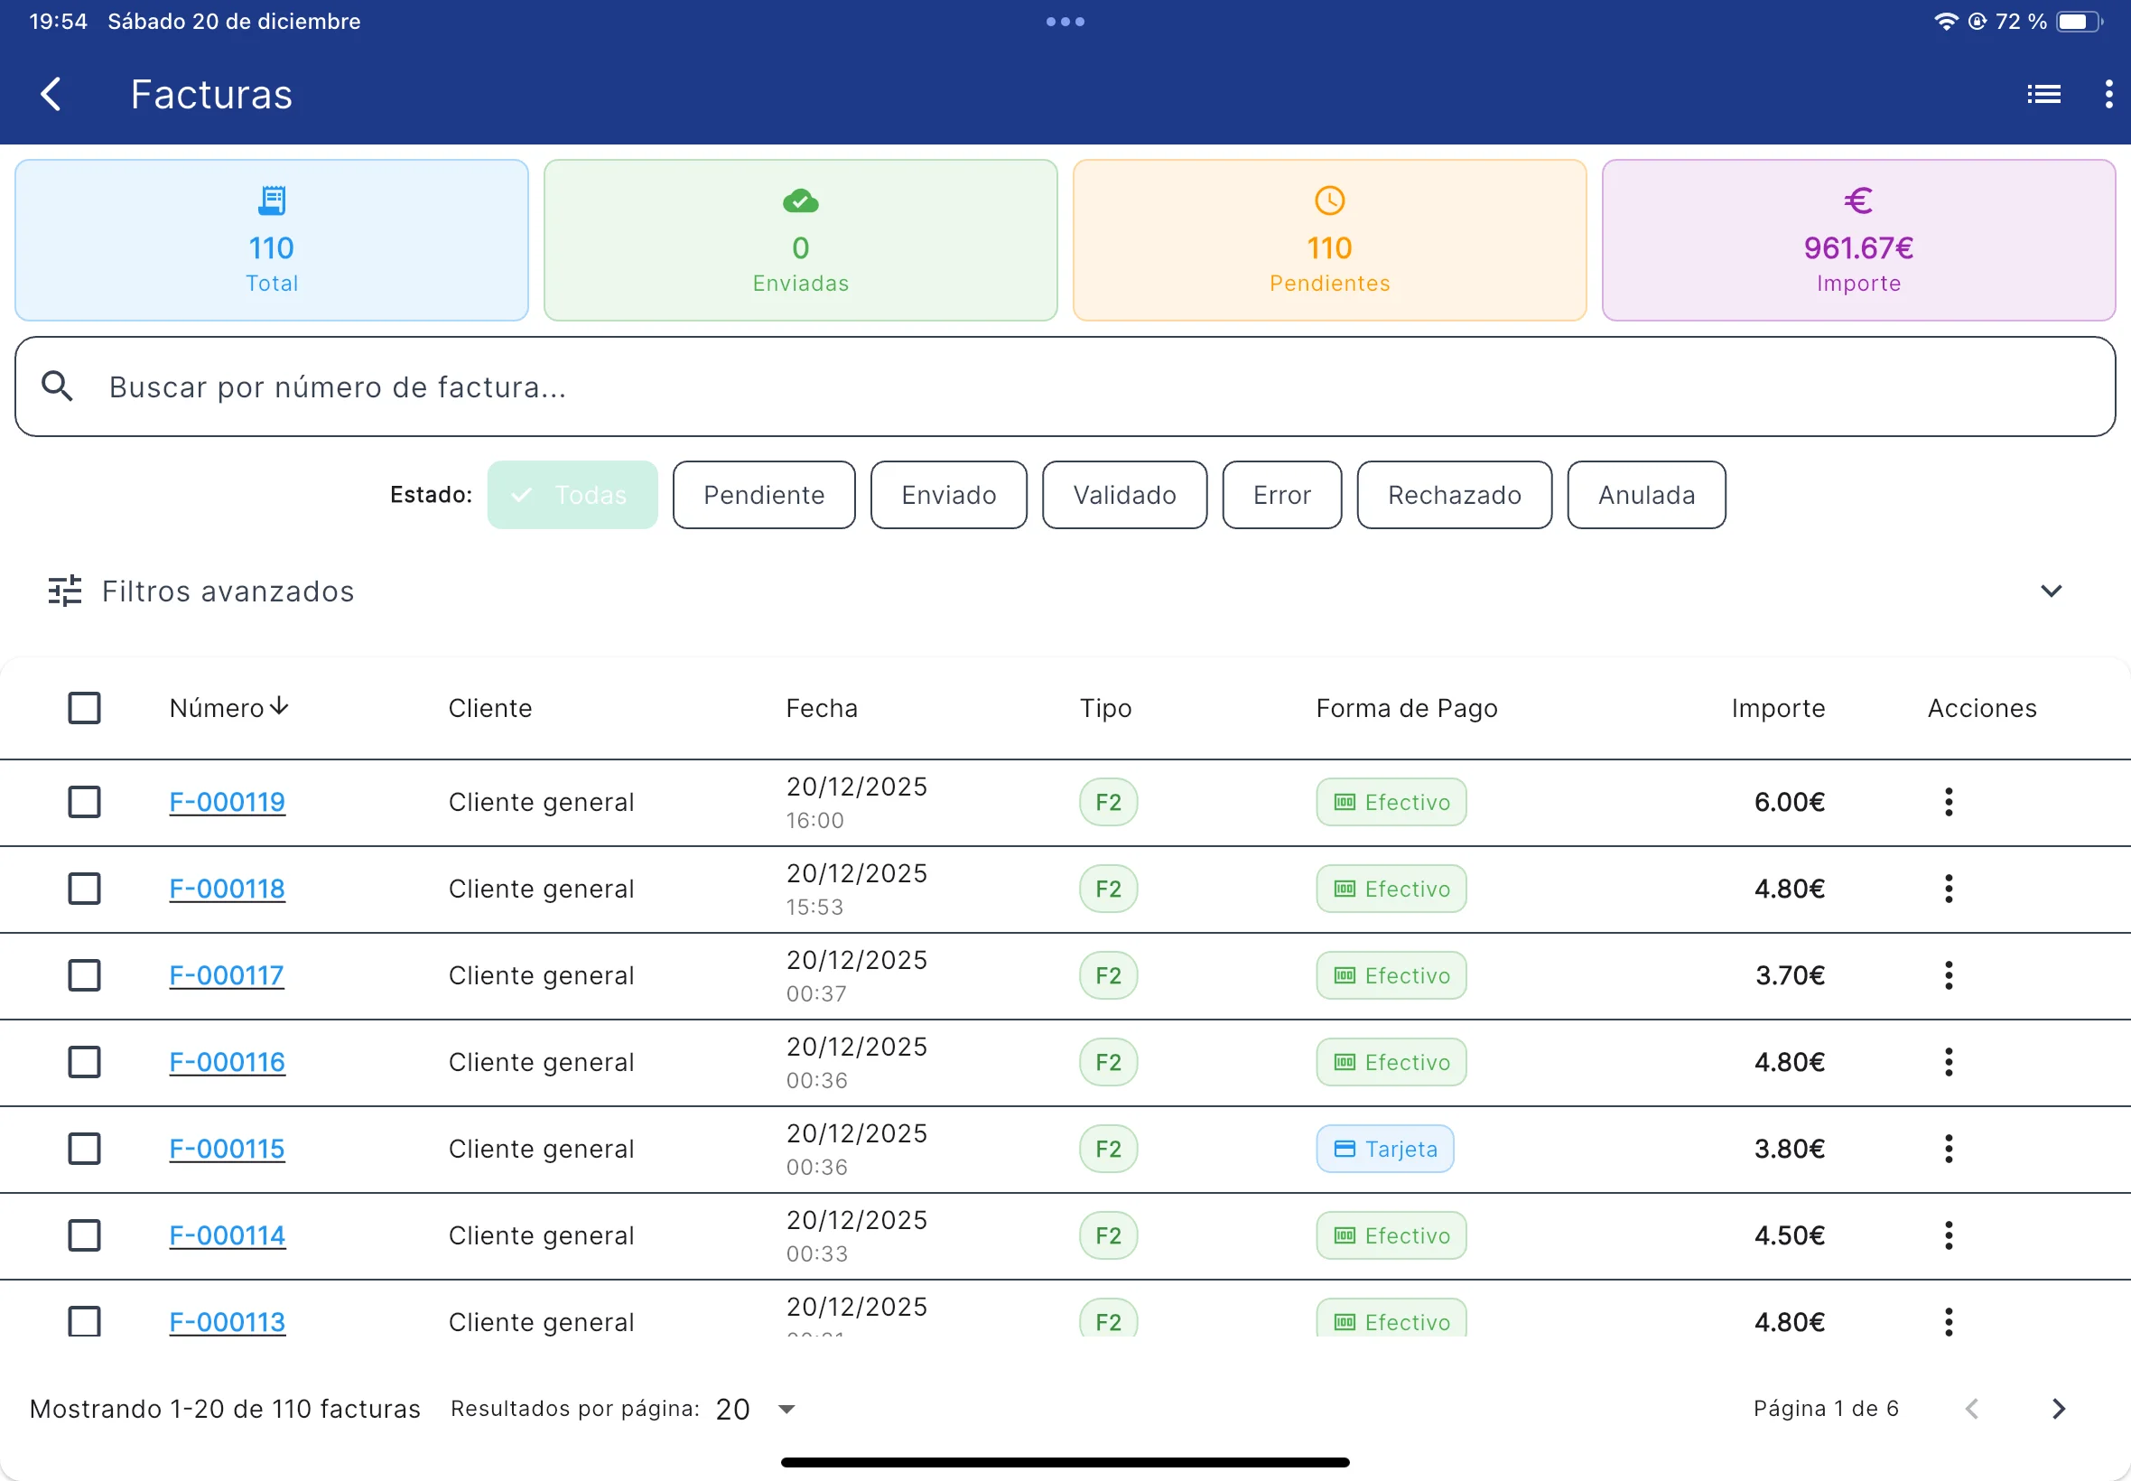Expand the Filtros avanzados section
The width and height of the screenshot is (2131, 1481).
[2051, 591]
